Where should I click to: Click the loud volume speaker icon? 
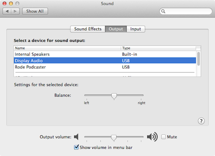(x=152, y=137)
